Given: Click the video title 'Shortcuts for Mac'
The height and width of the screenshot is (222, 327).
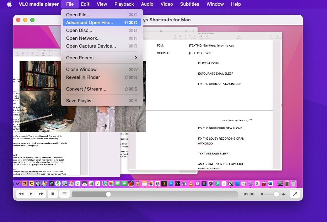Looking at the screenshot, I should click(170, 20).
